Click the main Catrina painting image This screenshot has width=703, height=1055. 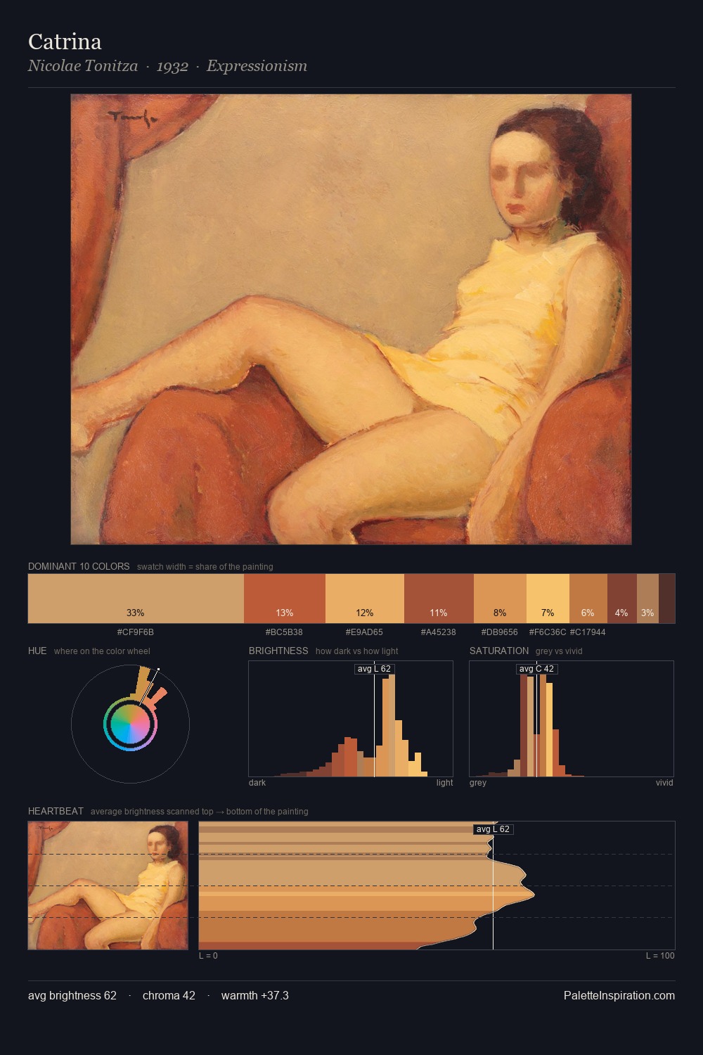click(x=351, y=319)
